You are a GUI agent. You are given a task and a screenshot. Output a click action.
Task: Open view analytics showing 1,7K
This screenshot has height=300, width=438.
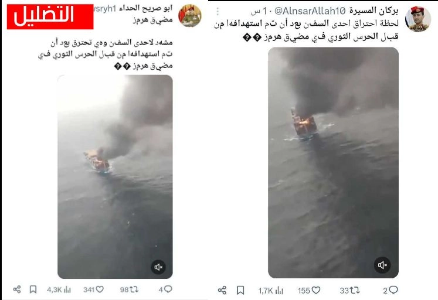[270, 291]
